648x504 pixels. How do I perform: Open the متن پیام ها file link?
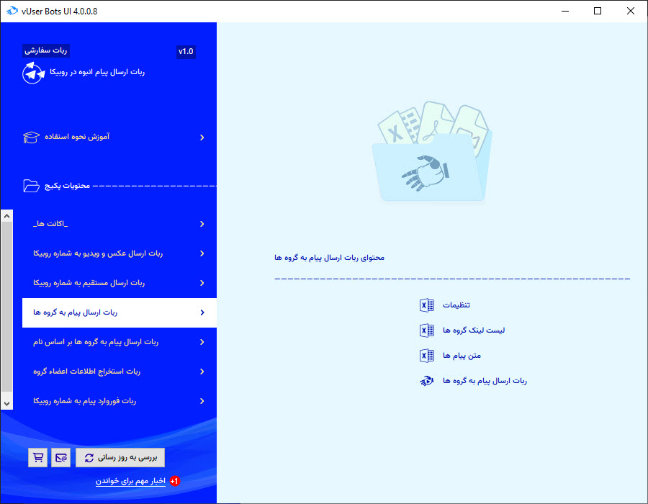point(462,356)
